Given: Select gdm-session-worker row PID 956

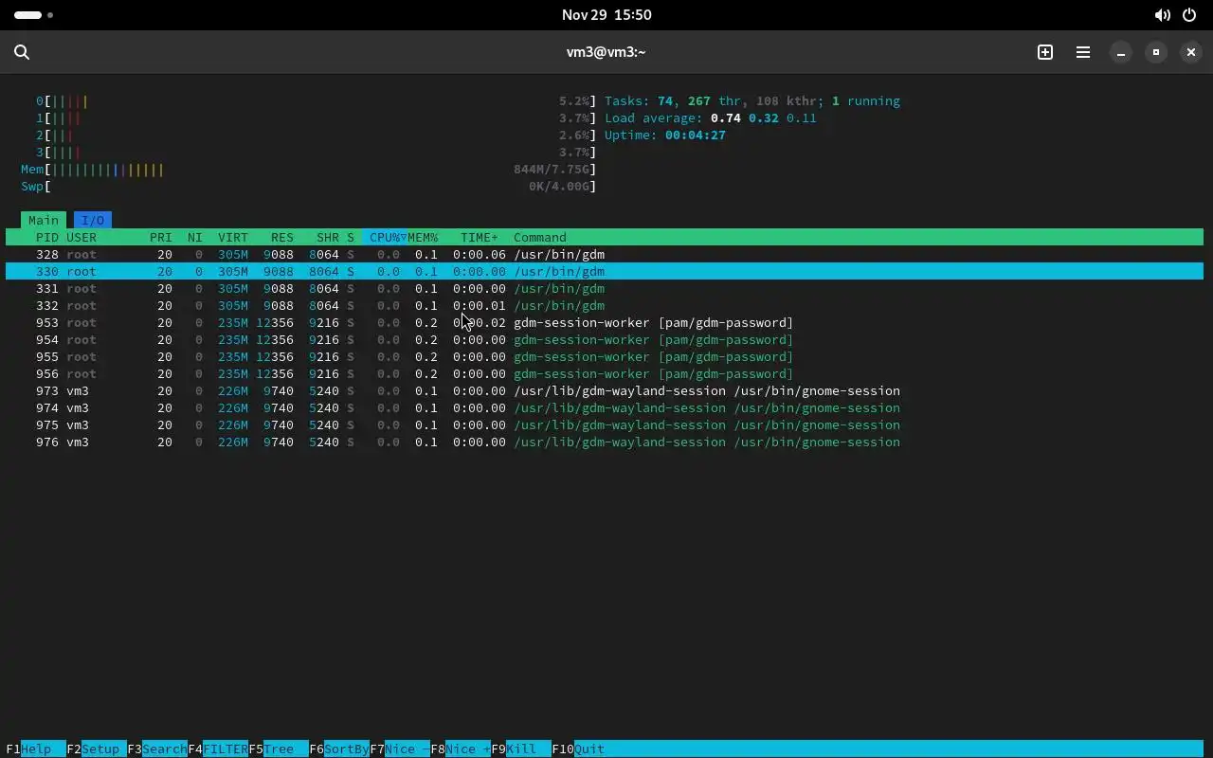Looking at the screenshot, I should pos(605,374).
